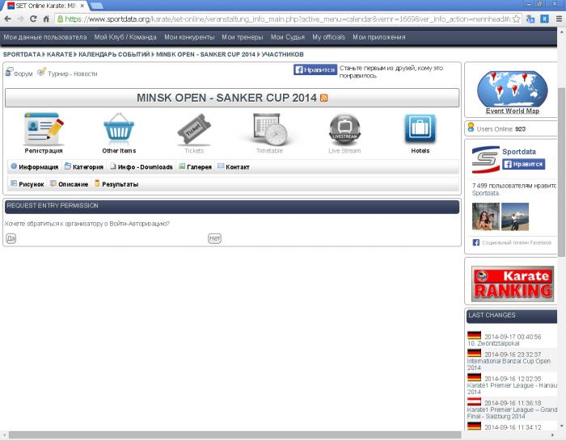The image size is (566, 441).
Task: Click the Форум icon
Action: pos(9,72)
